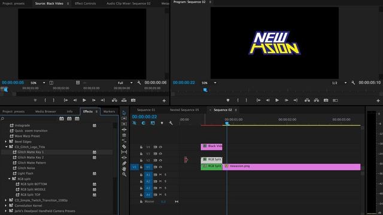Screen dimensions: 383x215
Task: Select the Selection arrow tool
Action: 124,113
